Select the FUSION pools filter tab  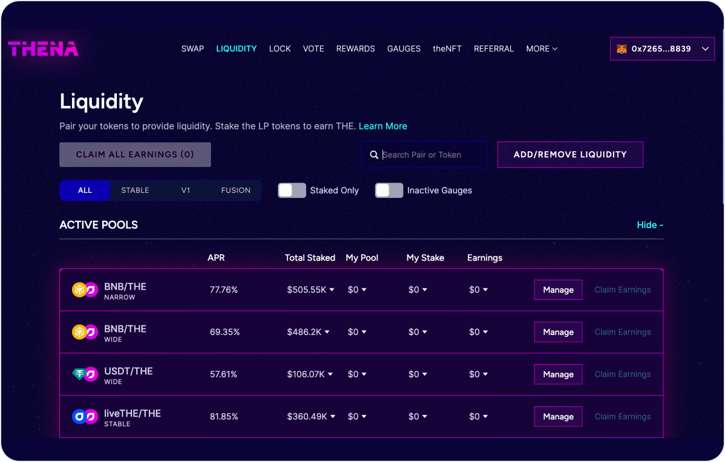tap(236, 190)
